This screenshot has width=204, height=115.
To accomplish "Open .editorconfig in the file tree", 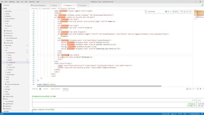I will 9,96.
